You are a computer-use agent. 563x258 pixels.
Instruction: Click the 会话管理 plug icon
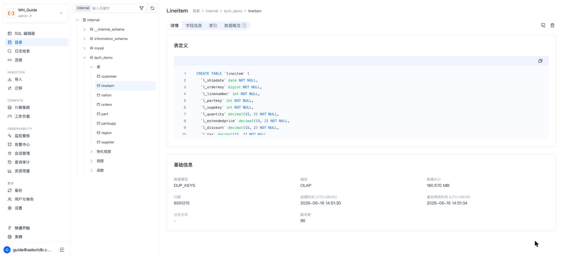coord(10,153)
